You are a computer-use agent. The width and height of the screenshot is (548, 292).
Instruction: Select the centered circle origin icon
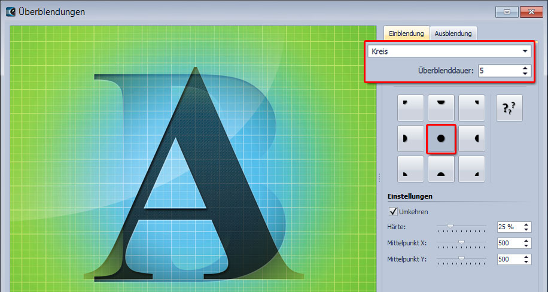point(441,138)
